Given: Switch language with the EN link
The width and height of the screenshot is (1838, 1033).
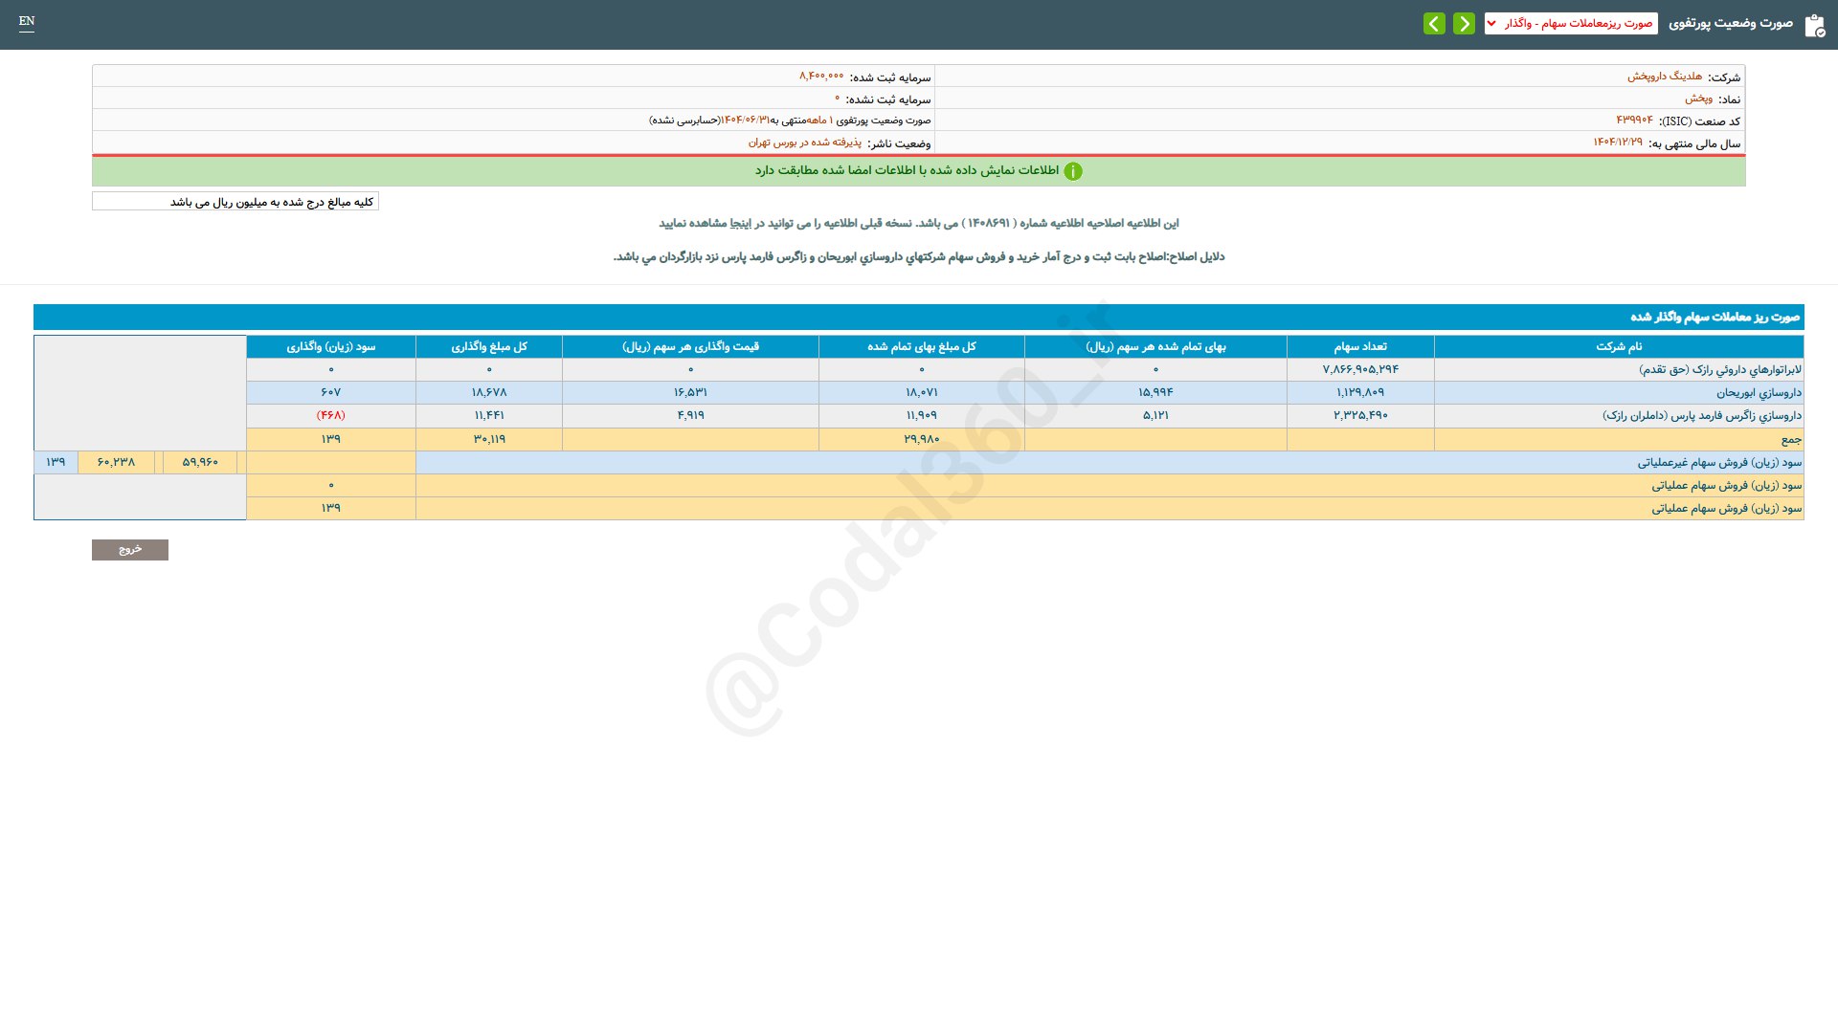Looking at the screenshot, I should pos(27,21).
